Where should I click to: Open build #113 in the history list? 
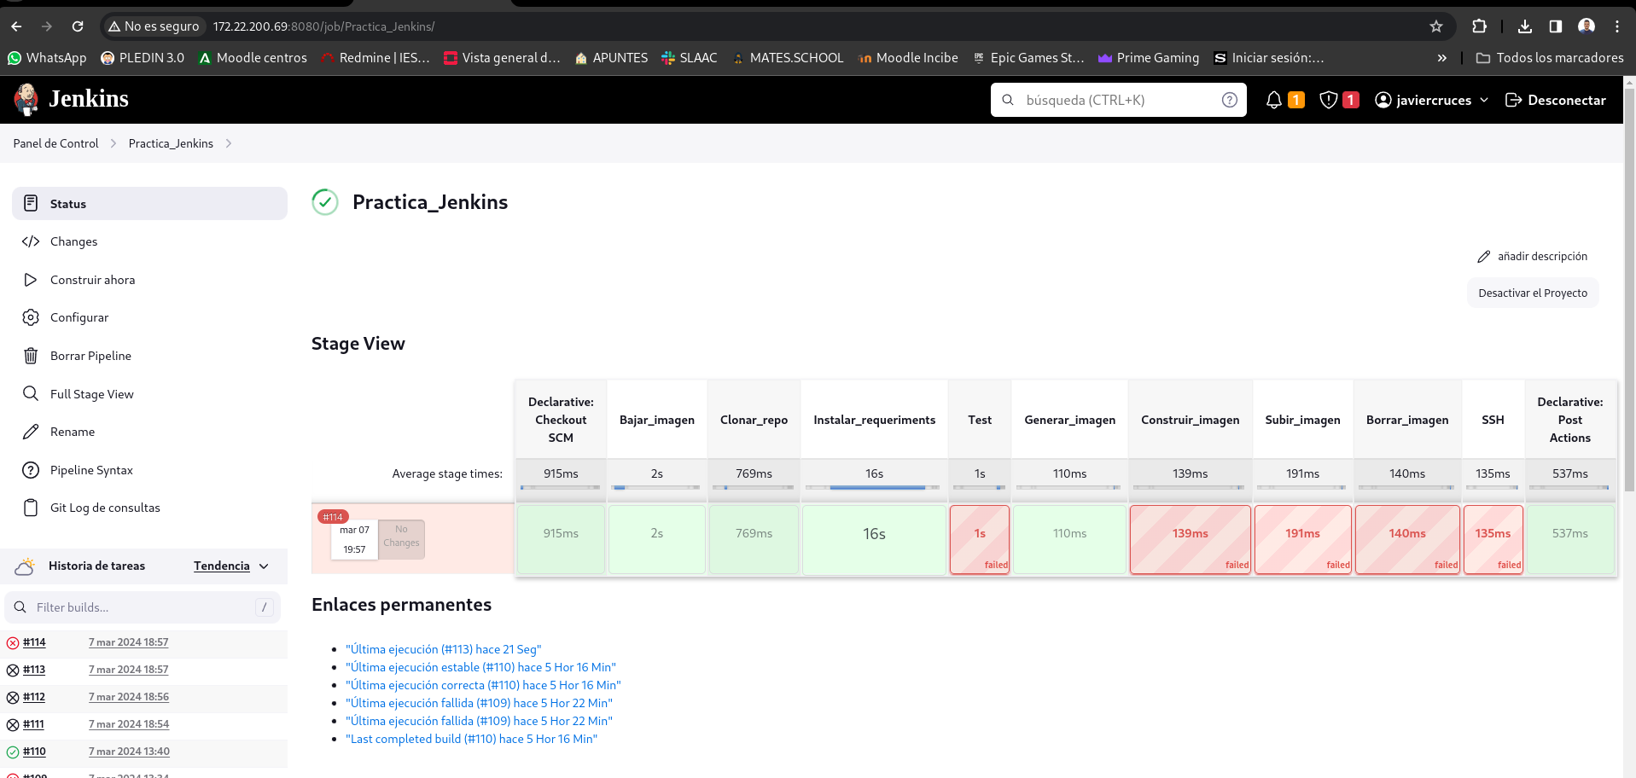(x=34, y=670)
